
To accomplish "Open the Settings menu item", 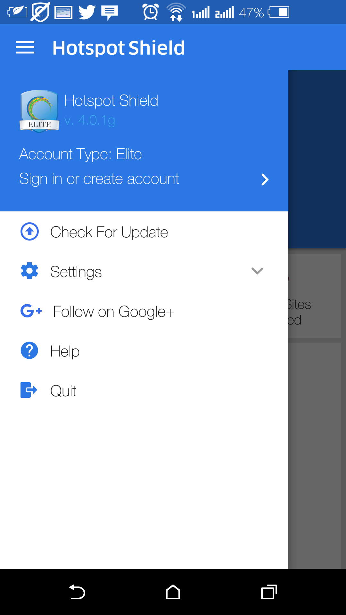I will point(144,271).
